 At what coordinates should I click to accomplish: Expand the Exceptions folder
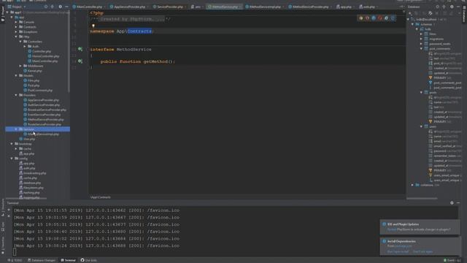click(x=16, y=31)
